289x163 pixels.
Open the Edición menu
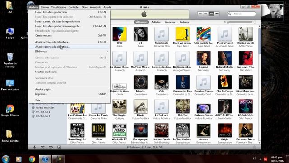45,7
